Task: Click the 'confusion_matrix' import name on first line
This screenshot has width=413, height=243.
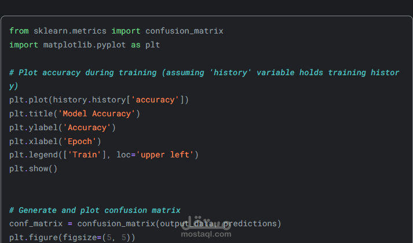Action: 184,31
